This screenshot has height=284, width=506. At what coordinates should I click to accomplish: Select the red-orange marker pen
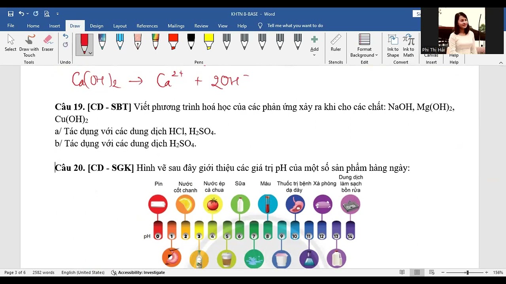[173, 42]
